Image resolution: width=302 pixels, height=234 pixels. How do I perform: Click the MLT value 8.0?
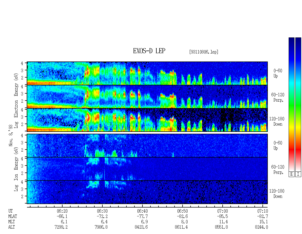(x=184, y=222)
